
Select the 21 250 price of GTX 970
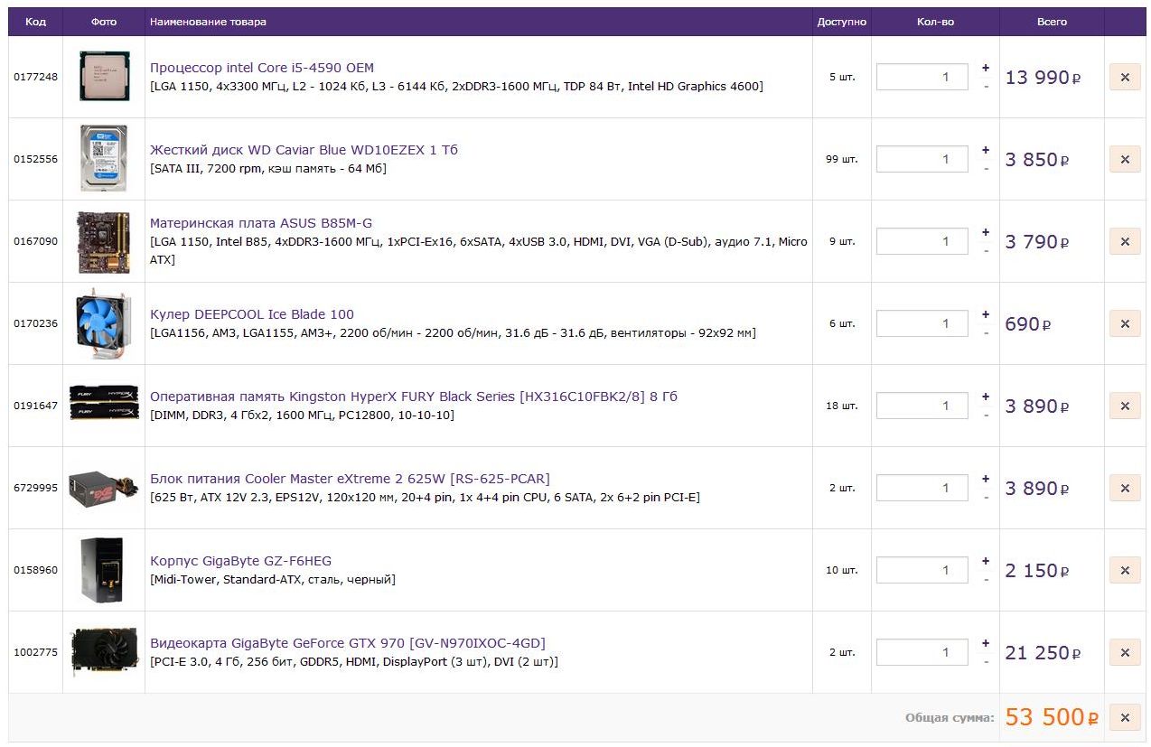(x=1043, y=652)
